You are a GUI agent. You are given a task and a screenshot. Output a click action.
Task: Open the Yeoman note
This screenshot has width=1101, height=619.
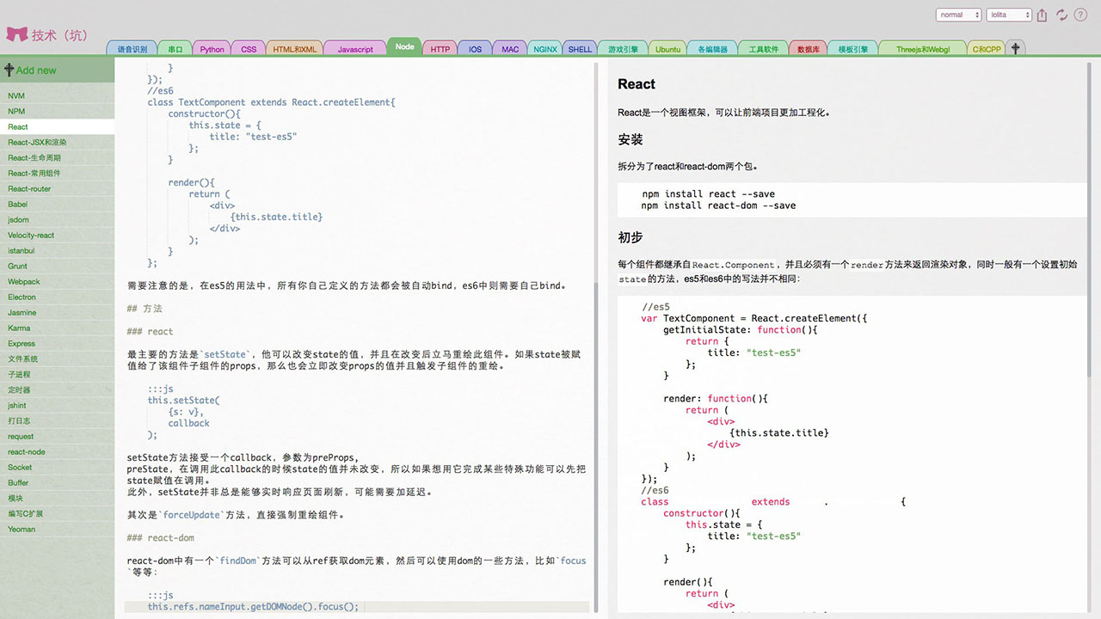tap(57, 529)
